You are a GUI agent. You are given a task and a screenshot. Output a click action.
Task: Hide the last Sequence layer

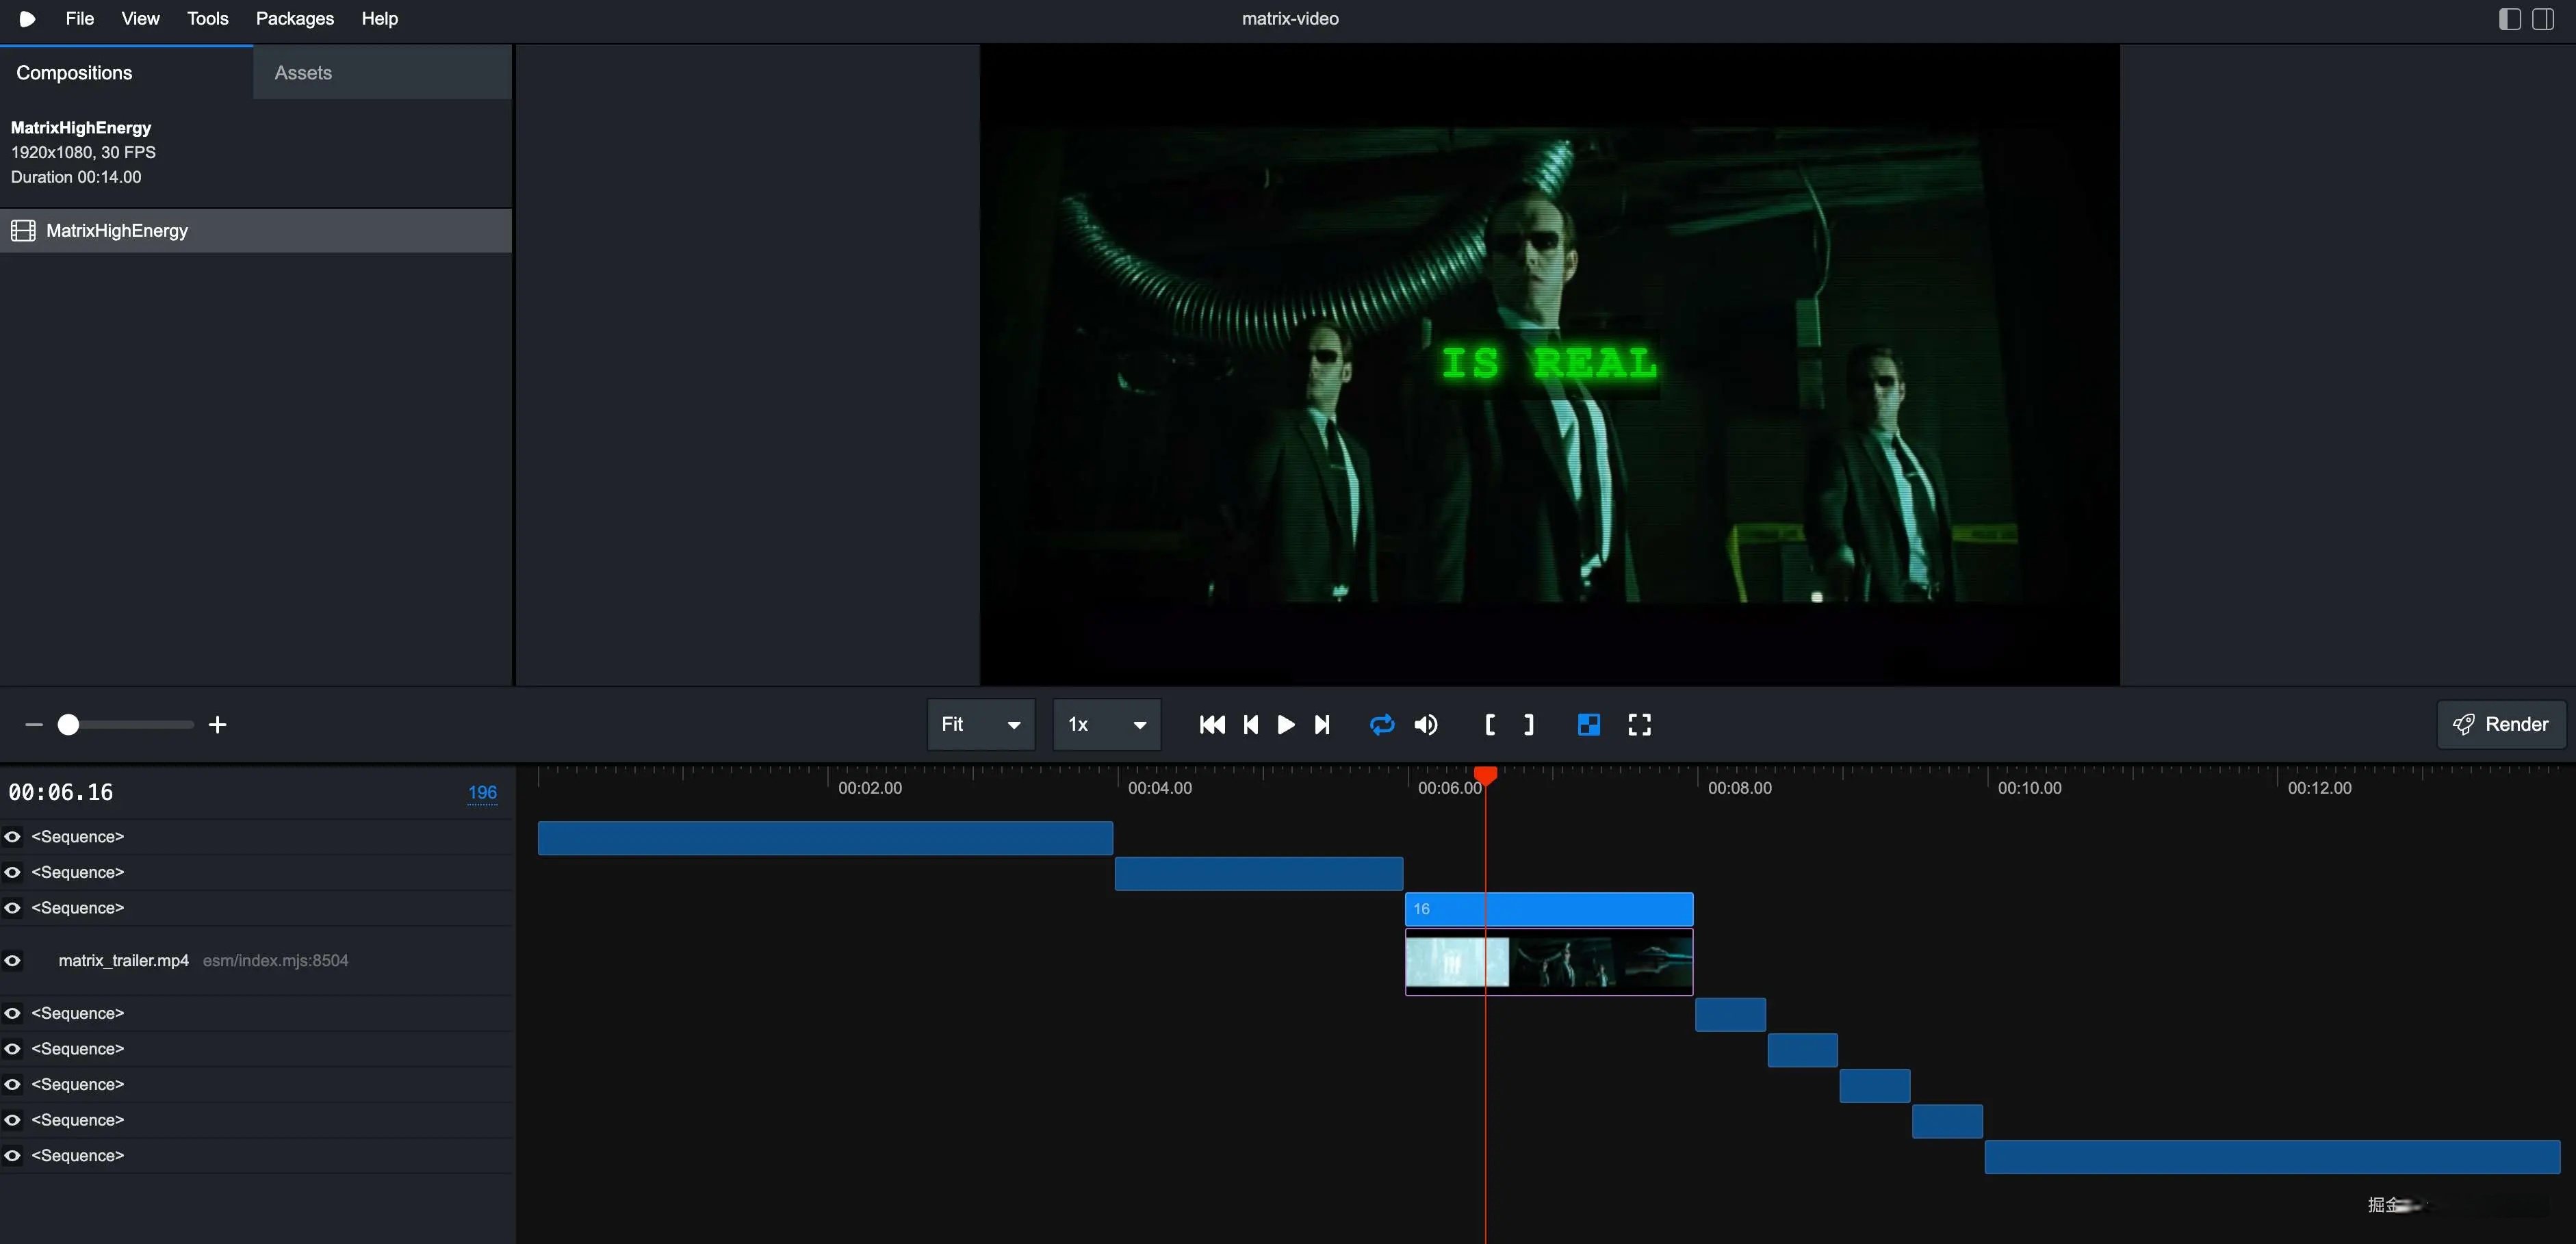13,1156
